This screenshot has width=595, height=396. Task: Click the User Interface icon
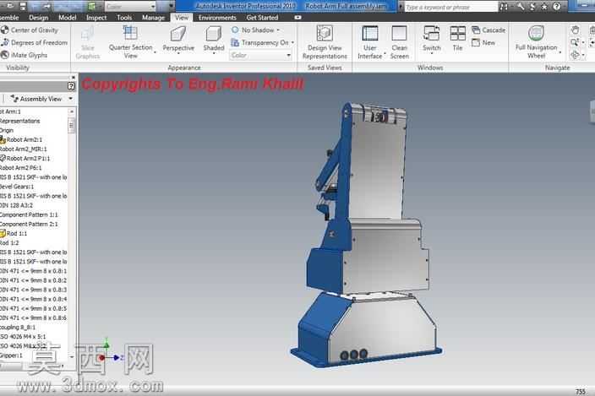[370, 33]
